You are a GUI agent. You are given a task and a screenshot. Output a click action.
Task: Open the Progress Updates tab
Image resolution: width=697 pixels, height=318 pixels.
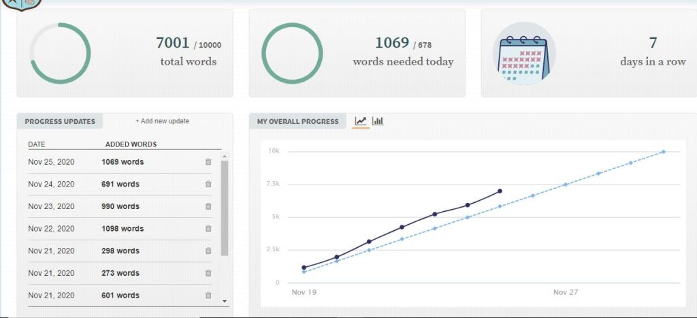click(60, 121)
